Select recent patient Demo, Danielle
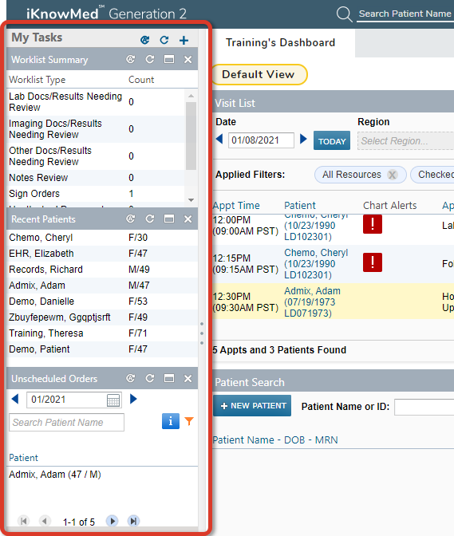This screenshot has height=536, width=454. click(102, 301)
